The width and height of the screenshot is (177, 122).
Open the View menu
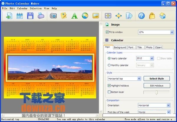(x=47, y=8)
